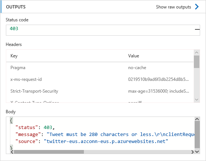Viewport: 206px width, 161px height.
Task: Click the headers scrollbar up arrow
Action: point(196,53)
